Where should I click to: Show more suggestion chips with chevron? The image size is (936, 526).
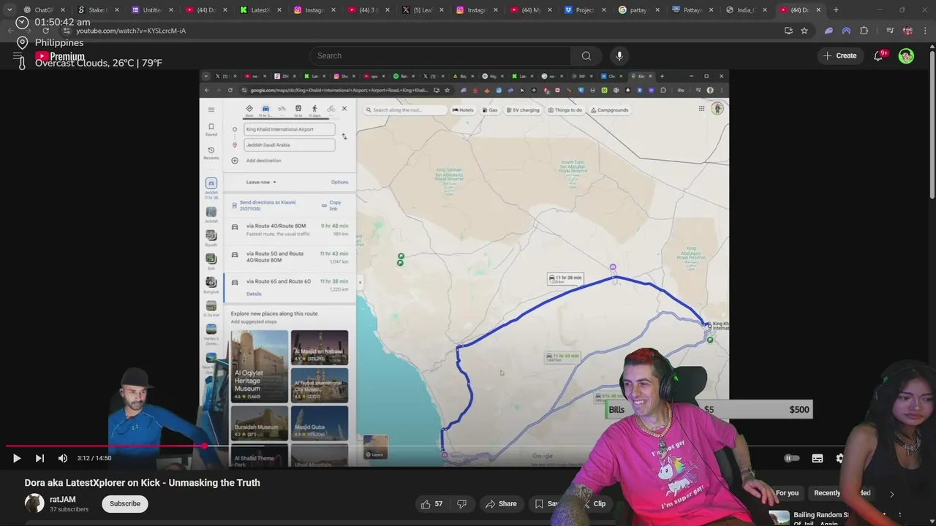891,494
